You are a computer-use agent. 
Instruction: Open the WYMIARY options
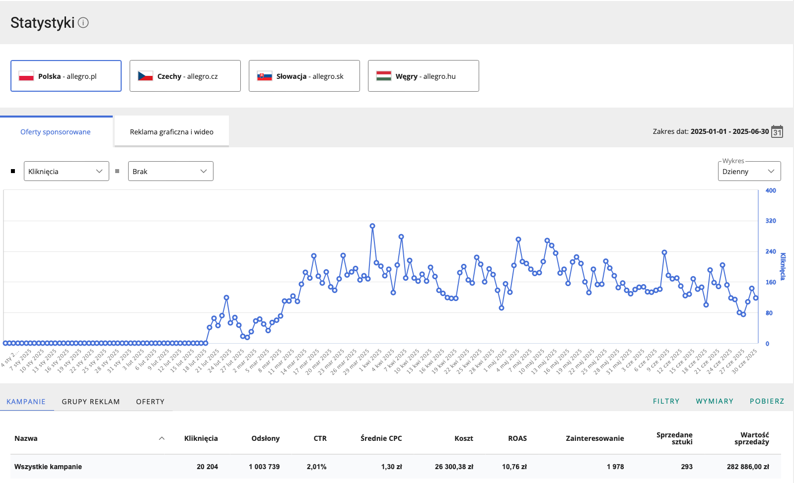tap(715, 401)
